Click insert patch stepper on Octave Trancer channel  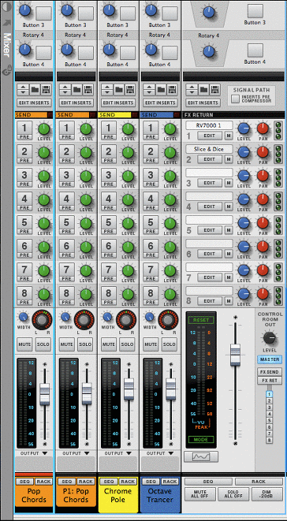(149, 89)
